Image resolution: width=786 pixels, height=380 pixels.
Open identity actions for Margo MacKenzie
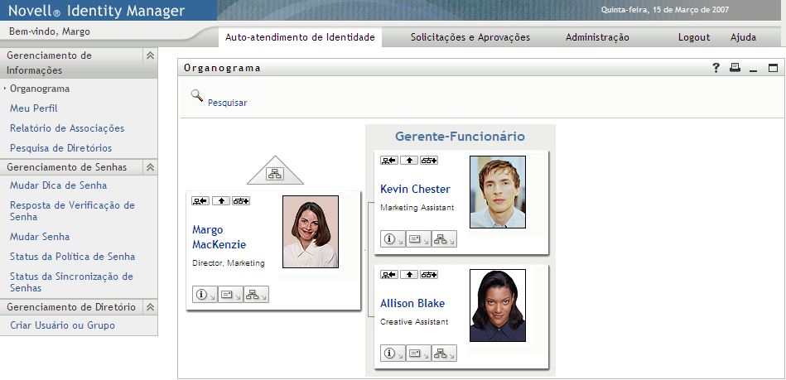coord(203,294)
